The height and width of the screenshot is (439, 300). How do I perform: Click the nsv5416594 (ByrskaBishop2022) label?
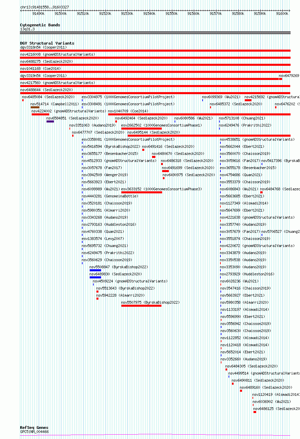click(x=111, y=146)
